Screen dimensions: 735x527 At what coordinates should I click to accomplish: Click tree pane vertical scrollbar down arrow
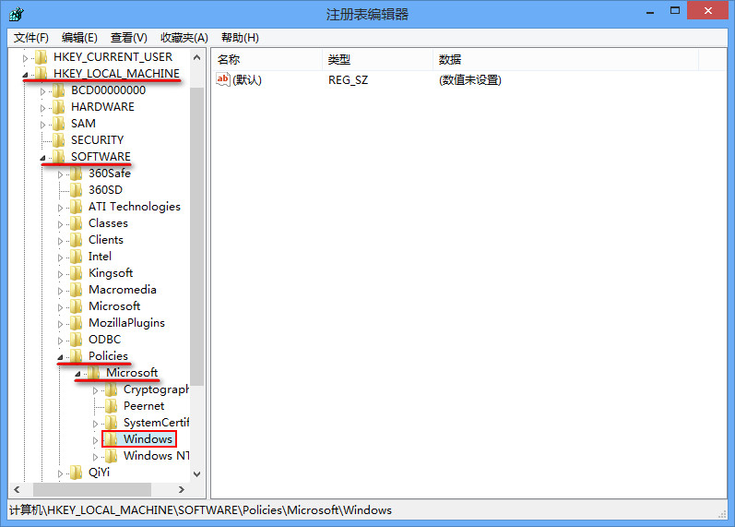click(x=197, y=473)
